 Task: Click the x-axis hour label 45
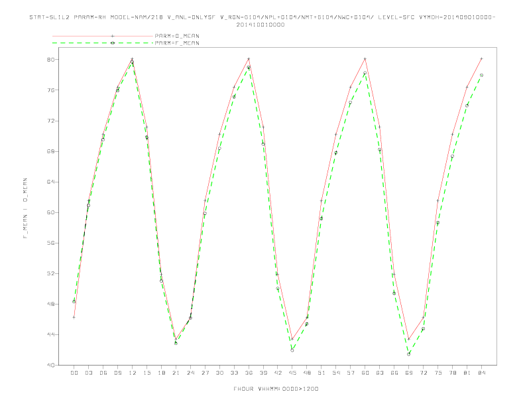(x=292, y=373)
